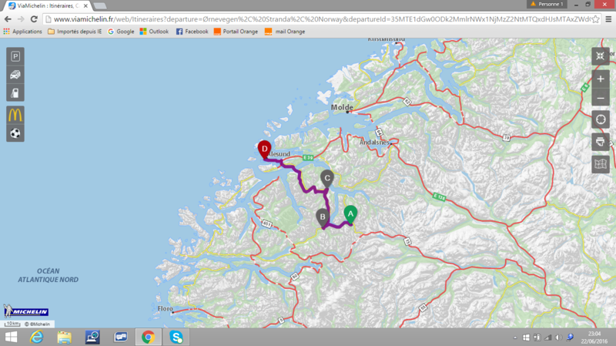Viewport: 616px width, 346px height.
Task: Click the Åndalsnes town label
Action: [374, 143]
